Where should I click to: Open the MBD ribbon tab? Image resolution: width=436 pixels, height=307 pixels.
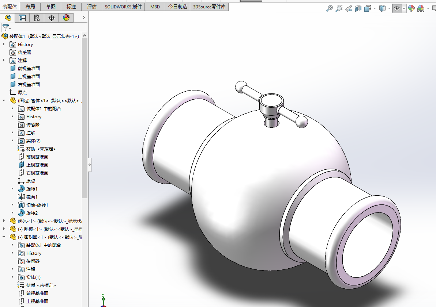pos(155,7)
